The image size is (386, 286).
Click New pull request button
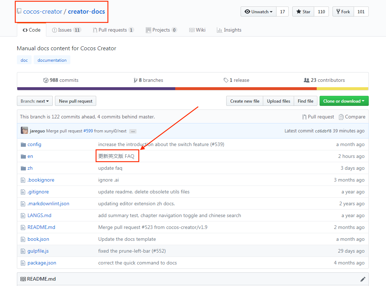click(75, 101)
